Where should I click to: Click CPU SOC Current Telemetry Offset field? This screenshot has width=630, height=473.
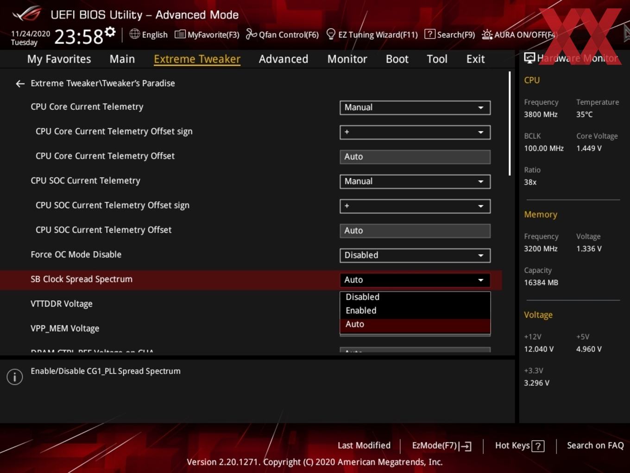(x=415, y=230)
